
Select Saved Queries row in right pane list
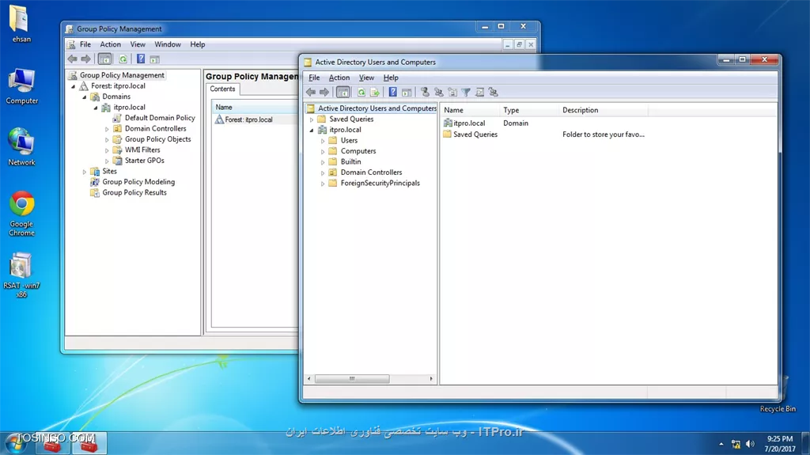[544, 135]
